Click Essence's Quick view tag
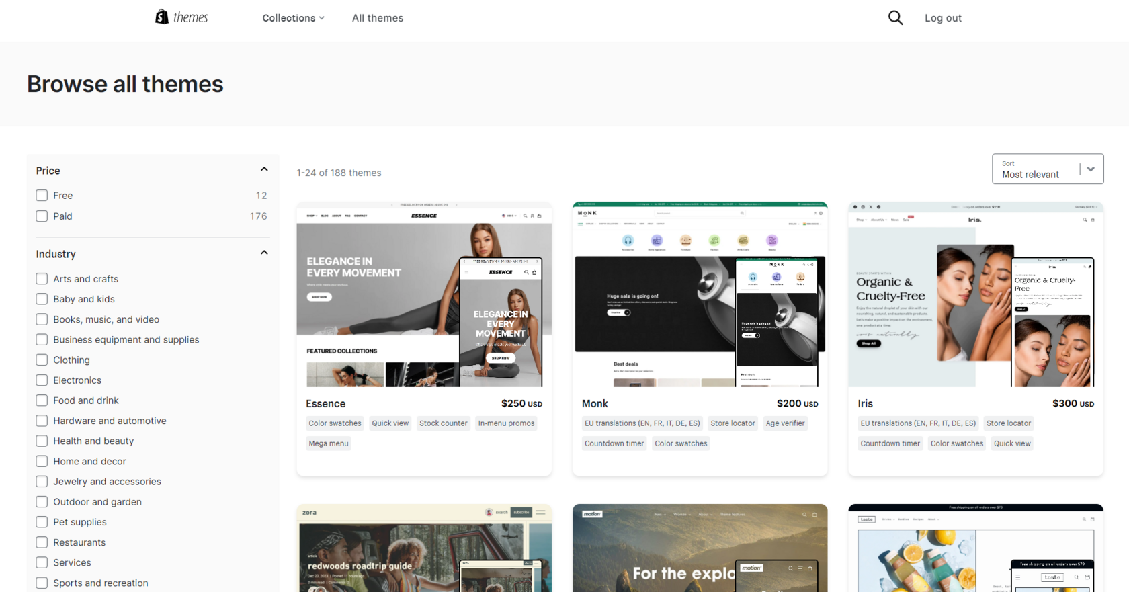Image resolution: width=1129 pixels, height=592 pixels. tap(390, 423)
